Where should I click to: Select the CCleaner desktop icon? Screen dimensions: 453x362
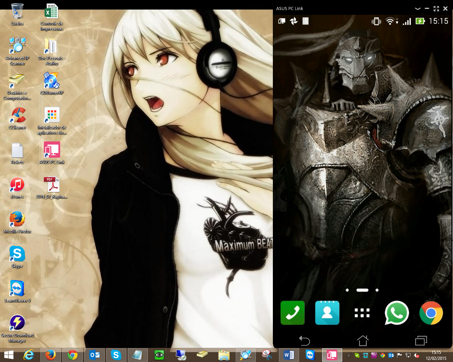coord(17,118)
